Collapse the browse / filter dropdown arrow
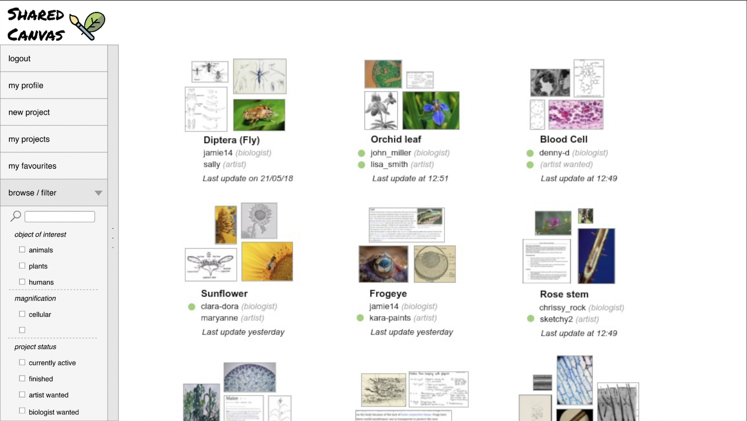Image resolution: width=747 pixels, height=421 pixels. [98, 193]
